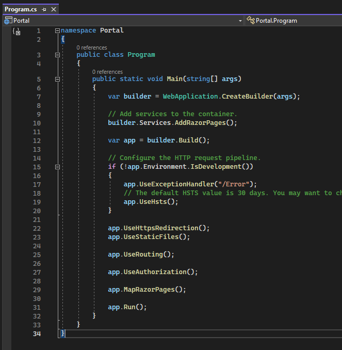Select the Program.cs document tab
Image resolution: width=342 pixels, height=350 pixels.
click(22, 9)
